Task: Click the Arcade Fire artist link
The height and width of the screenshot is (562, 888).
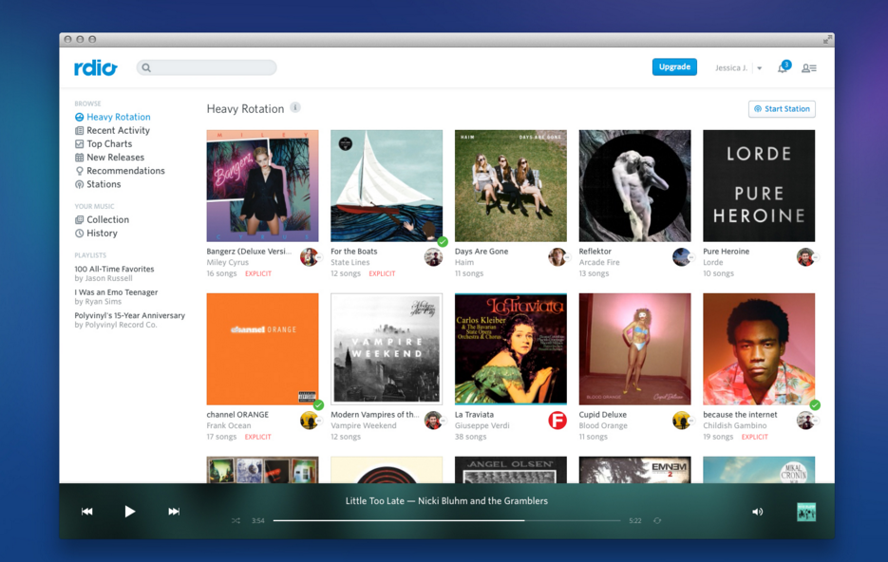Action: pos(599,262)
